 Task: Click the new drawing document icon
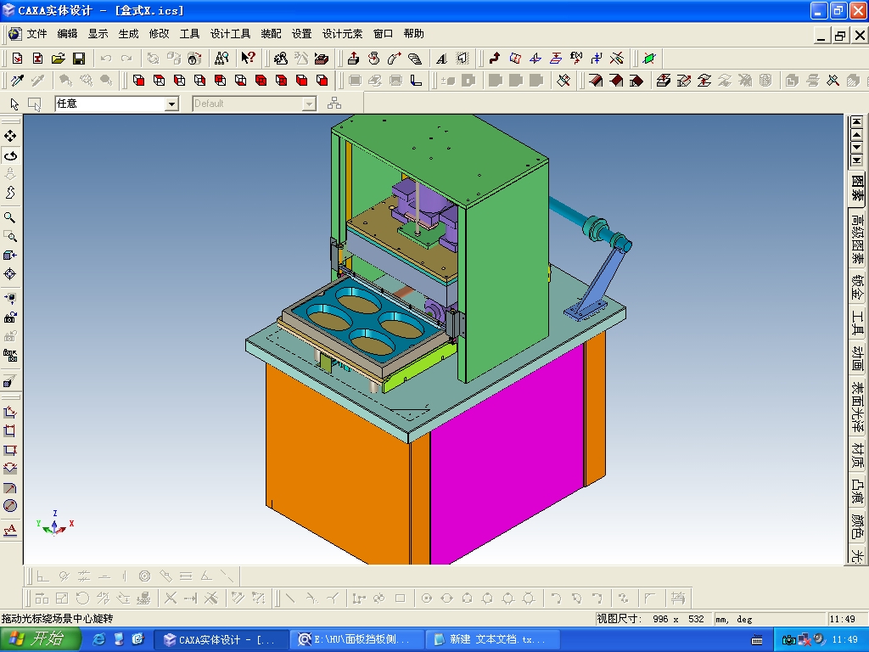click(x=37, y=59)
